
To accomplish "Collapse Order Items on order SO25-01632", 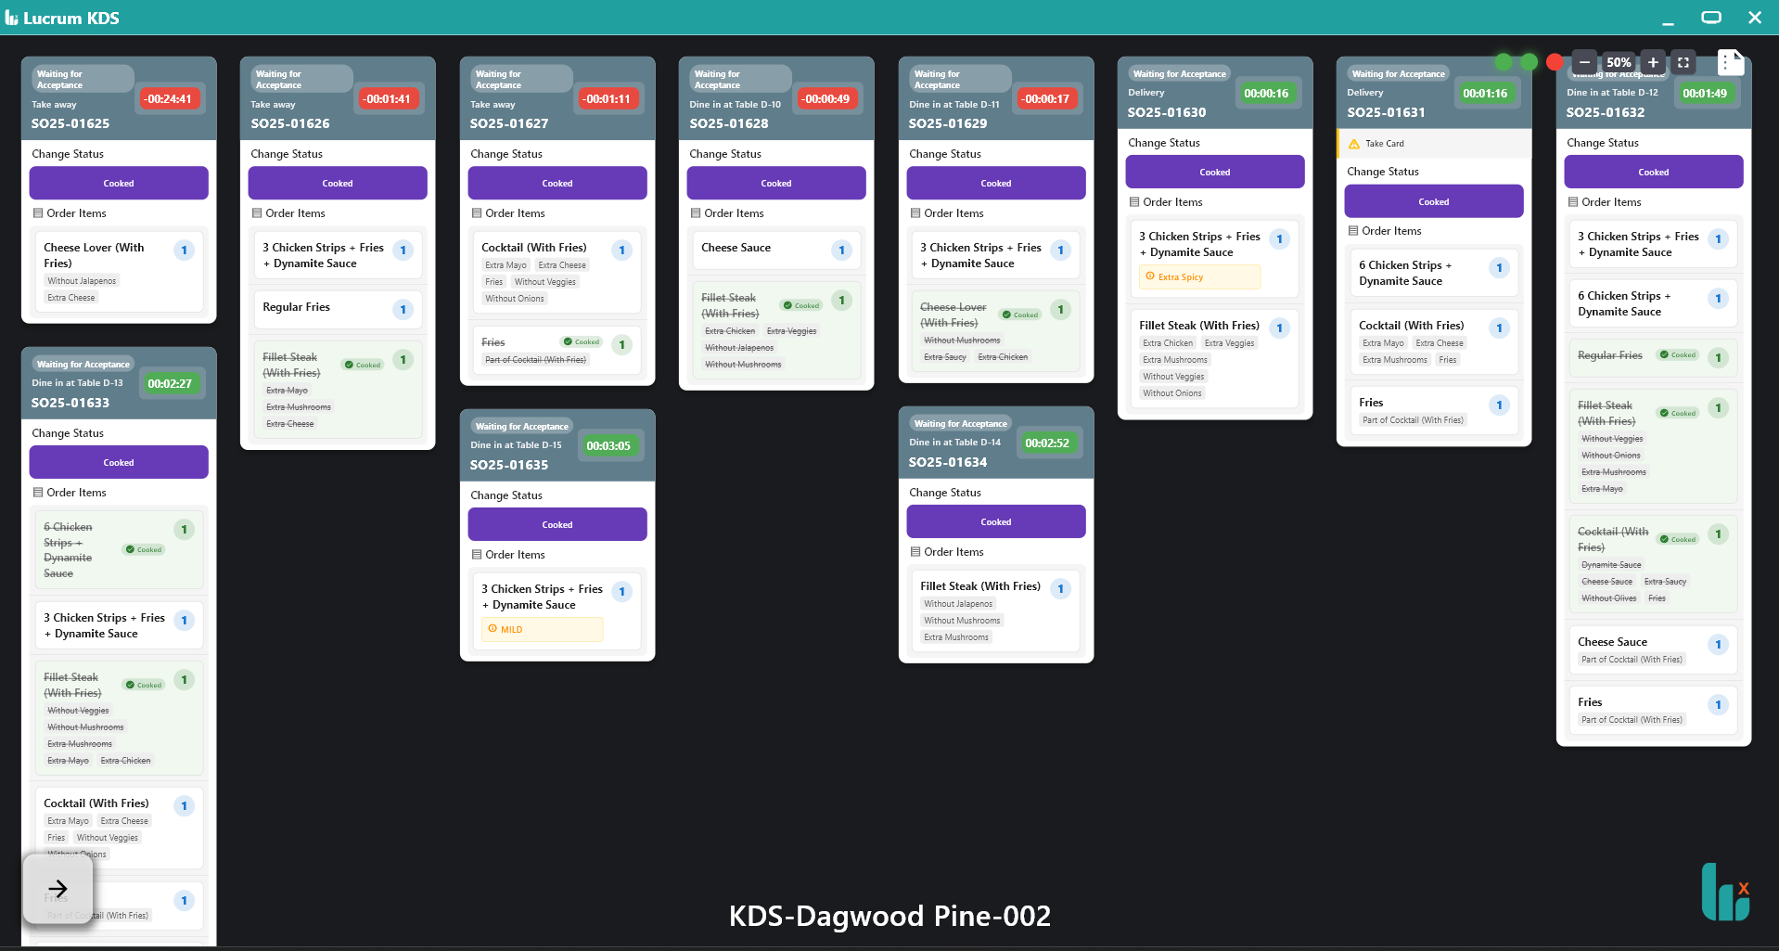I will 1572,201.
